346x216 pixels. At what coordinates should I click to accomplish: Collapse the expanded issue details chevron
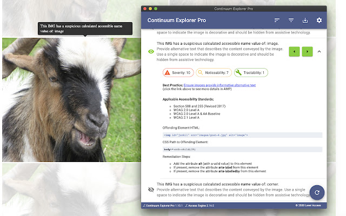[319, 52]
